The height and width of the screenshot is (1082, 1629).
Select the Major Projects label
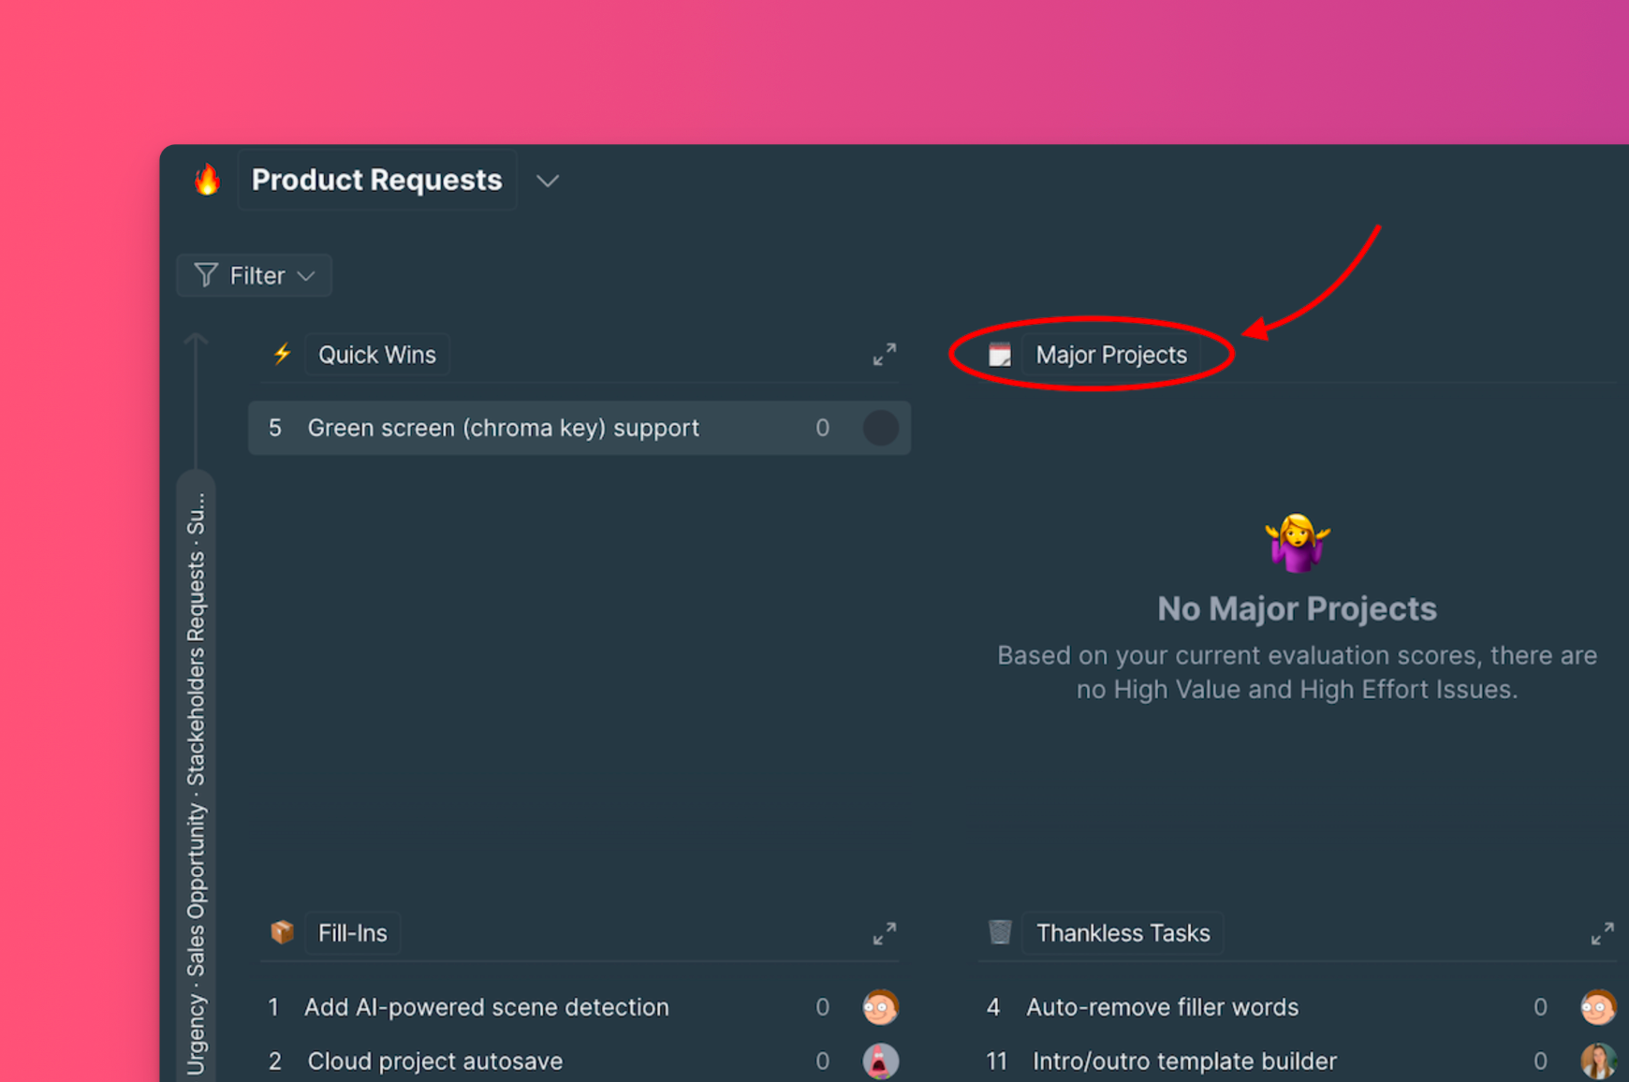(1110, 355)
